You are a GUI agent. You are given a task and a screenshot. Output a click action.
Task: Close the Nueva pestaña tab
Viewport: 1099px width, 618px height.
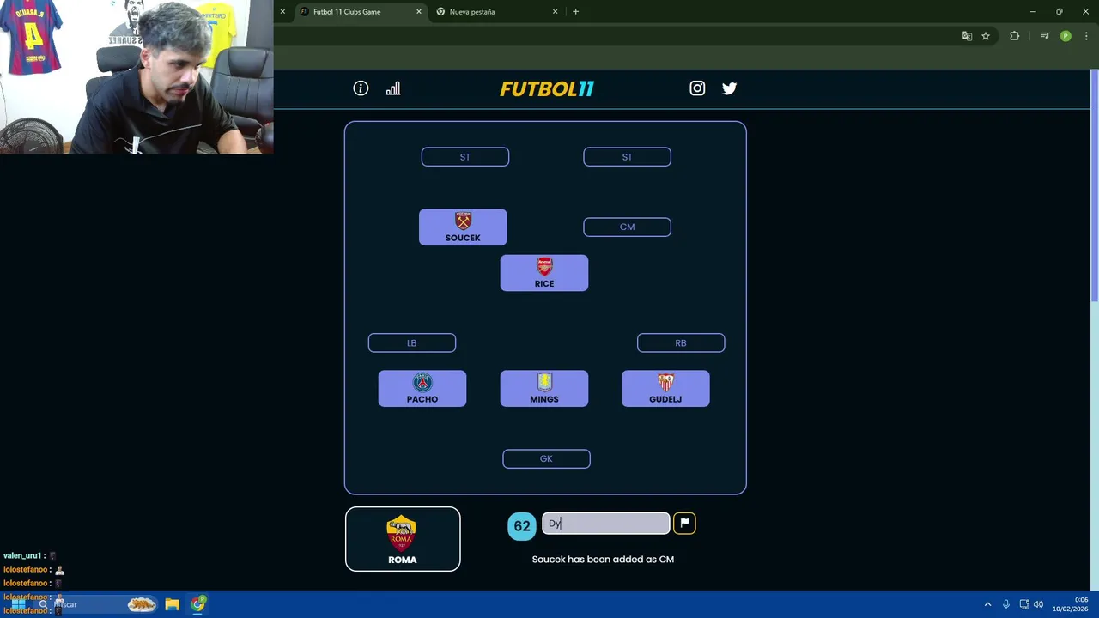(x=555, y=12)
